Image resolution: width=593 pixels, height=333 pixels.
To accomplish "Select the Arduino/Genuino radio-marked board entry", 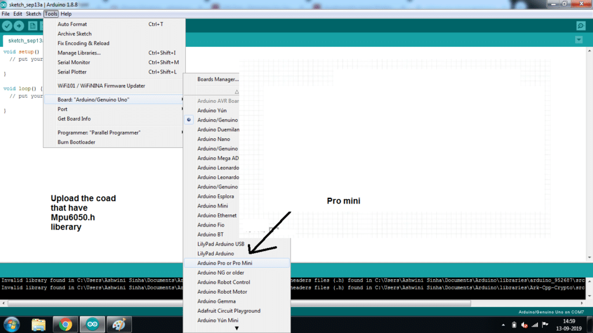I will 217,120.
